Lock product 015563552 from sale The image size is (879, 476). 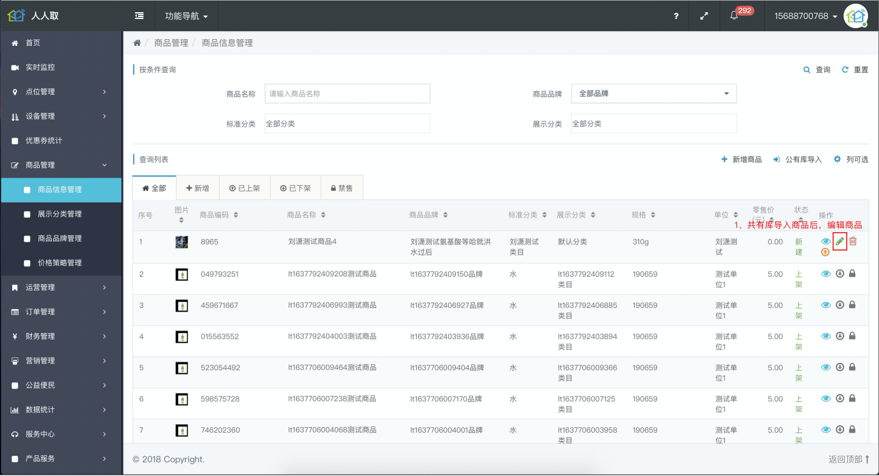(852, 336)
